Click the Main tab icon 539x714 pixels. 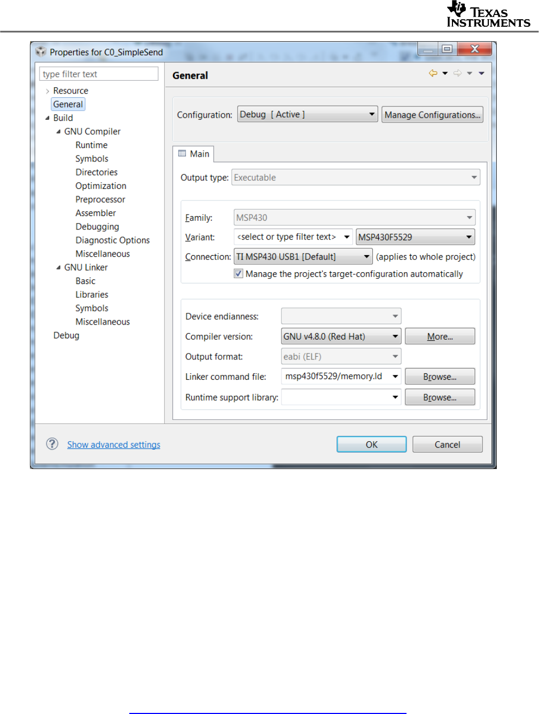pos(182,153)
